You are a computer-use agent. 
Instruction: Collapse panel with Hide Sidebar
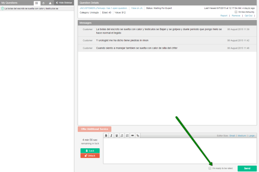tap(64, 3)
